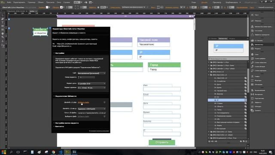Click the Номер виджета stepper arrows
Screen dimensions: 275x155
tap(79, 77)
